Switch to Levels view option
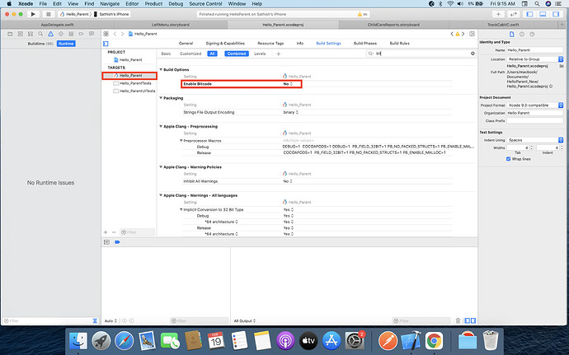Image resolution: width=569 pixels, height=355 pixels. tap(260, 54)
